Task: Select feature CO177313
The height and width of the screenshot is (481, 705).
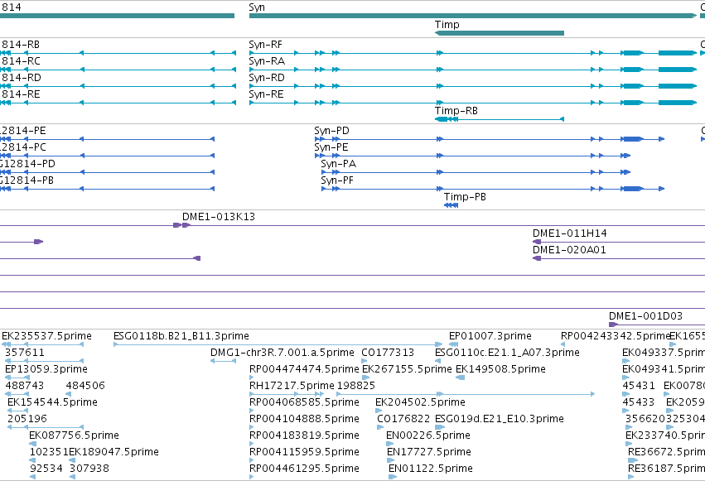Action: click(388, 353)
